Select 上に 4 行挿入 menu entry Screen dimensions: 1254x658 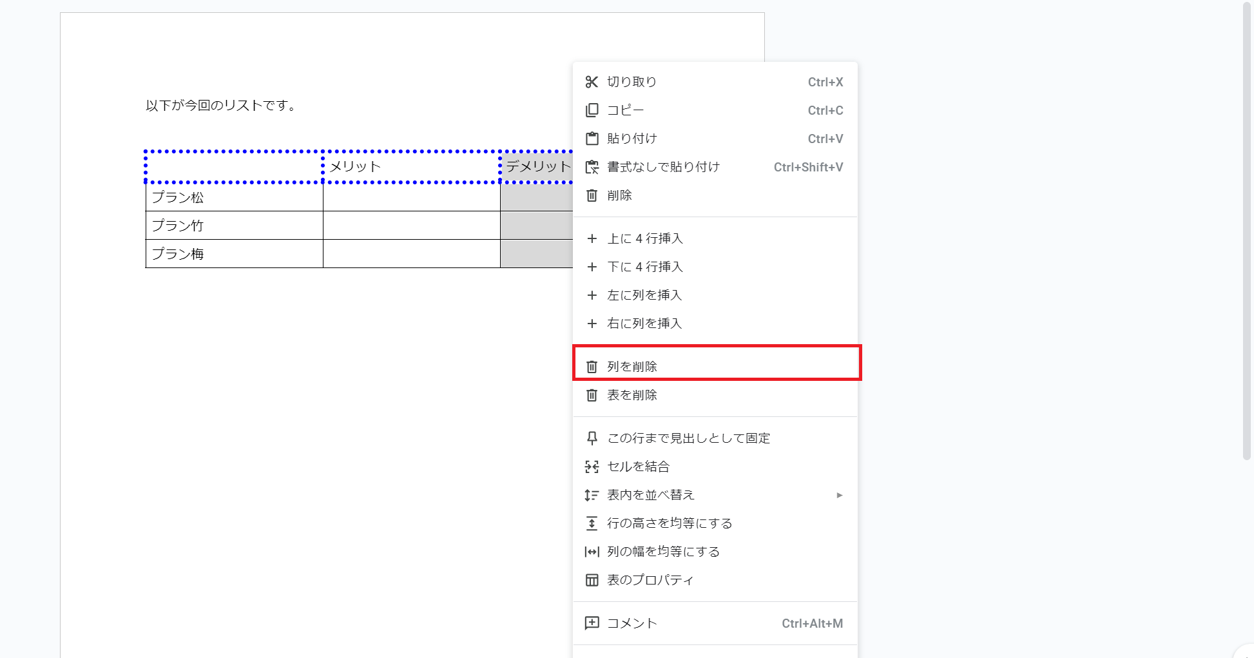pos(645,238)
